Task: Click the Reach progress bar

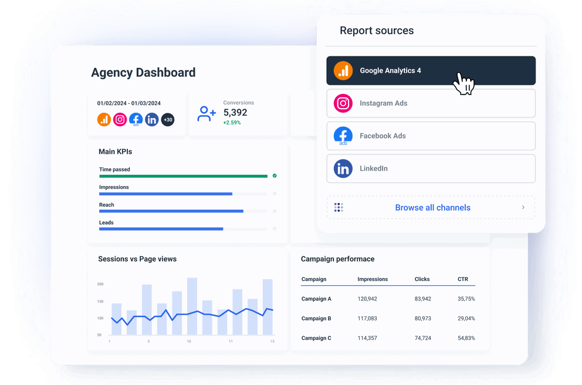Action: click(x=184, y=211)
